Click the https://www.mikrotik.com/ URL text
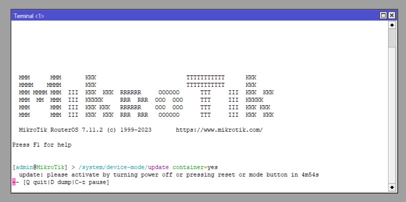This screenshot has height=202, width=406. (219, 130)
